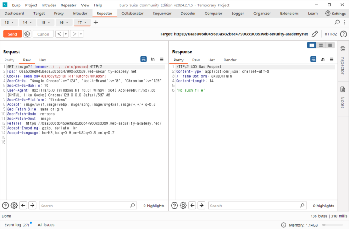Open the Event log (27)
Viewport: 349px width, 229px height.
[x=17, y=225]
